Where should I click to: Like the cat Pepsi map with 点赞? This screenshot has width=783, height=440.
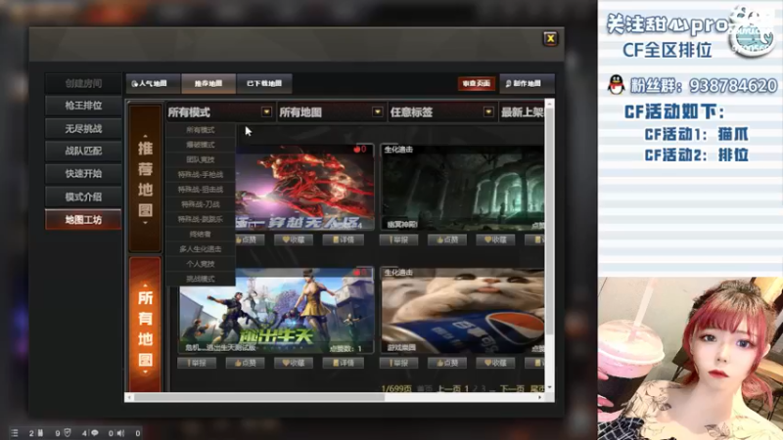coord(447,363)
